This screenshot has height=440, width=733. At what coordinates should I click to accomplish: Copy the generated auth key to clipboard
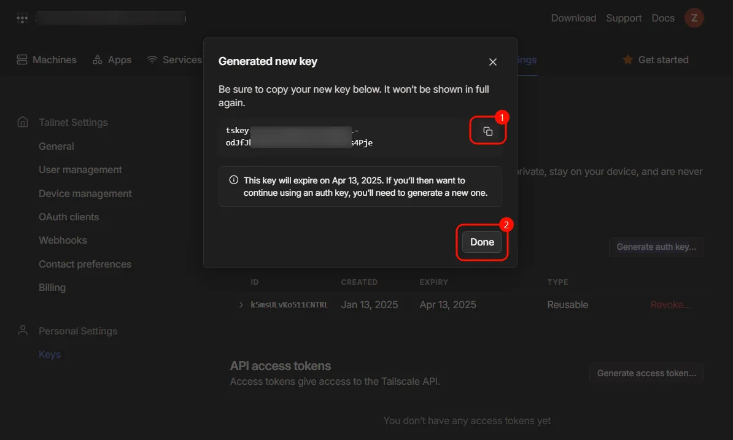(487, 131)
